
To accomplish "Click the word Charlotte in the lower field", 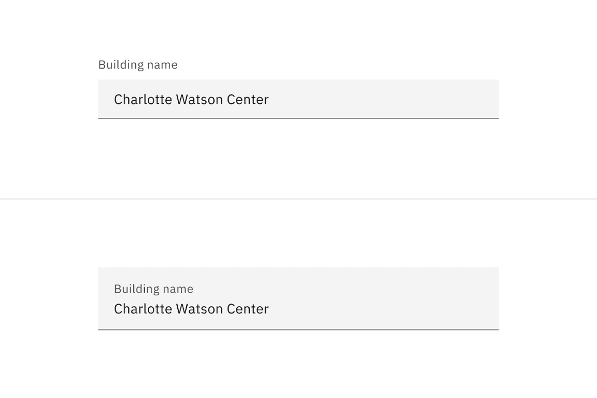I will 143,309.
